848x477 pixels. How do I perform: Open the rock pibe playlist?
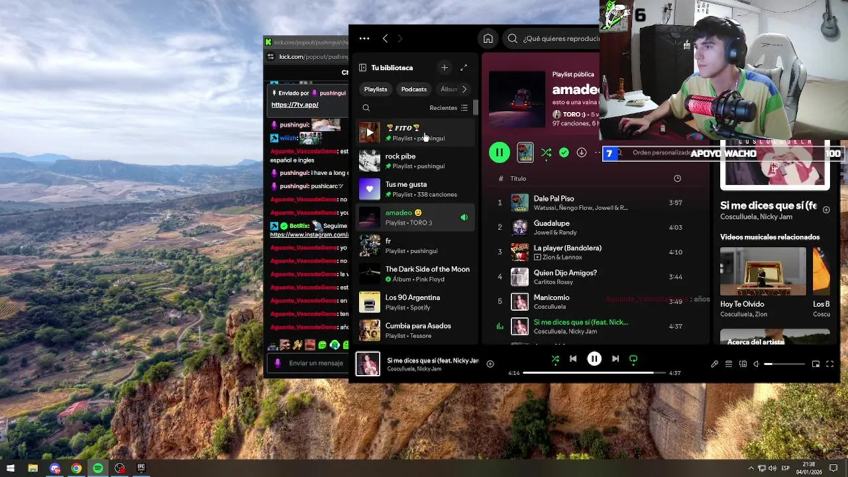coord(416,160)
